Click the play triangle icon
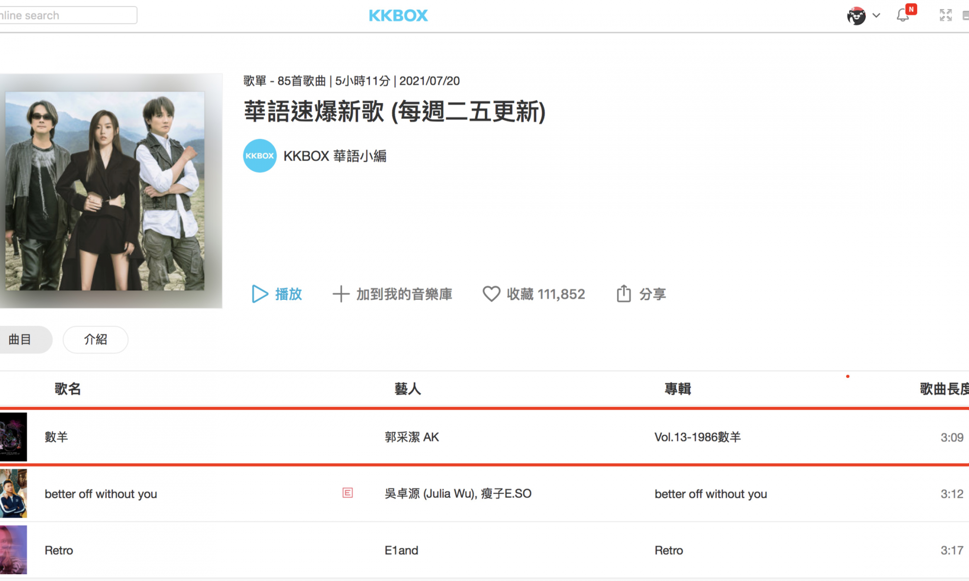 [x=260, y=294]
